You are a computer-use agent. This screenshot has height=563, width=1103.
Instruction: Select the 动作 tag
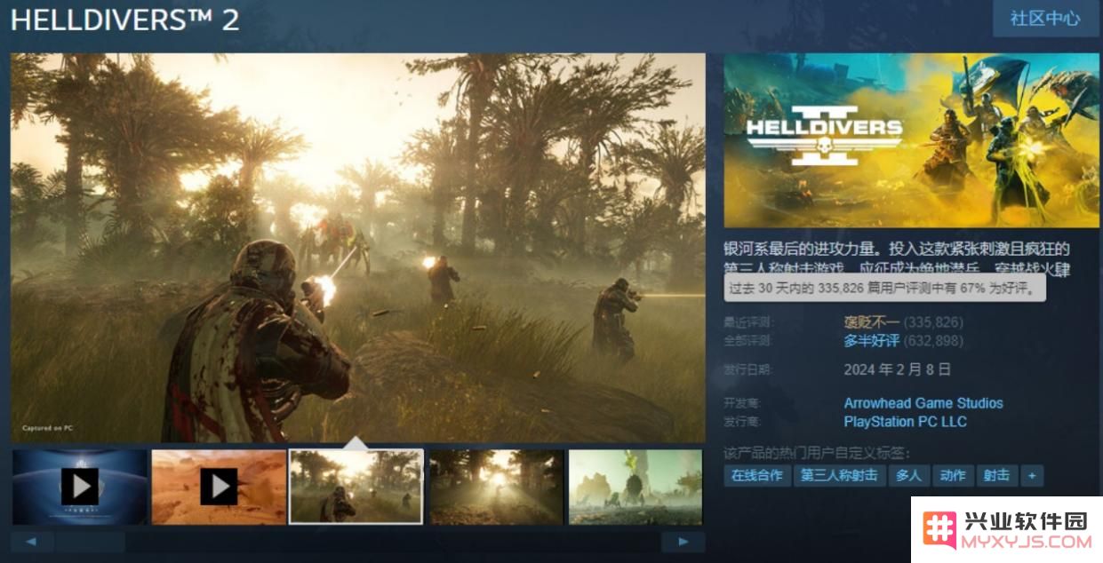click(953, 476)
